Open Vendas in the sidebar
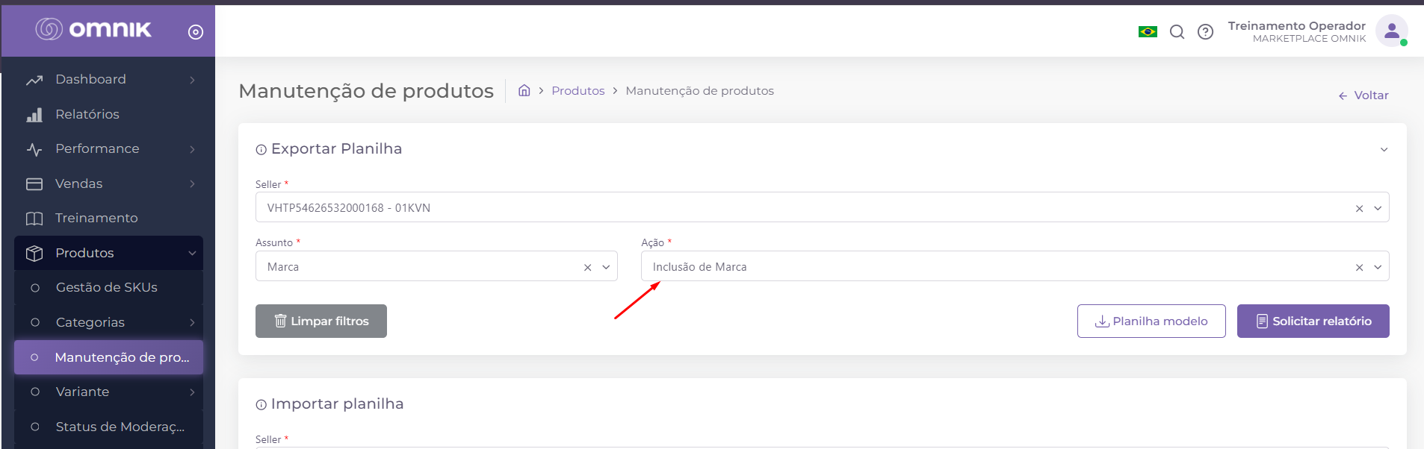The width and height of the screenshot is (1424, 449). click(x=108, y=183)
